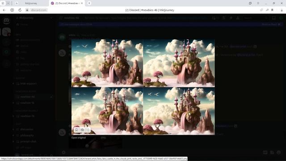Reload the Discord page
This screenshot has height=161, width=286.
pos(20,10)
